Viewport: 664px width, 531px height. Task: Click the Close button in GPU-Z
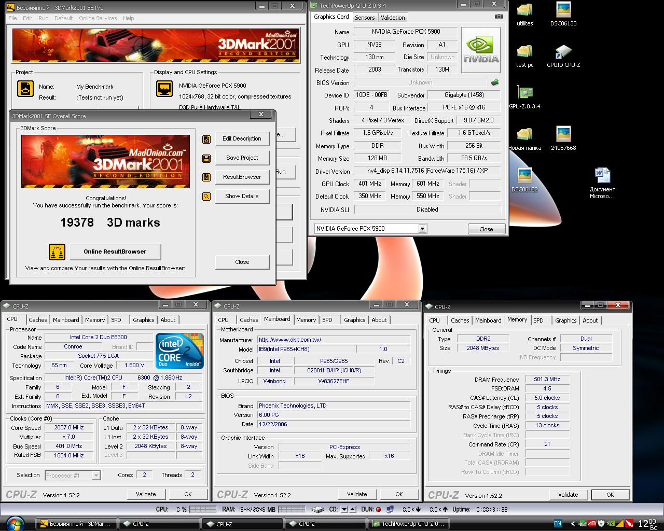[486, 229]
